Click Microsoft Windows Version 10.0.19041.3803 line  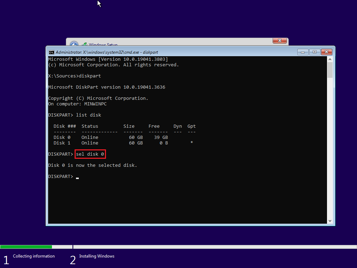[x=108, y=59]
